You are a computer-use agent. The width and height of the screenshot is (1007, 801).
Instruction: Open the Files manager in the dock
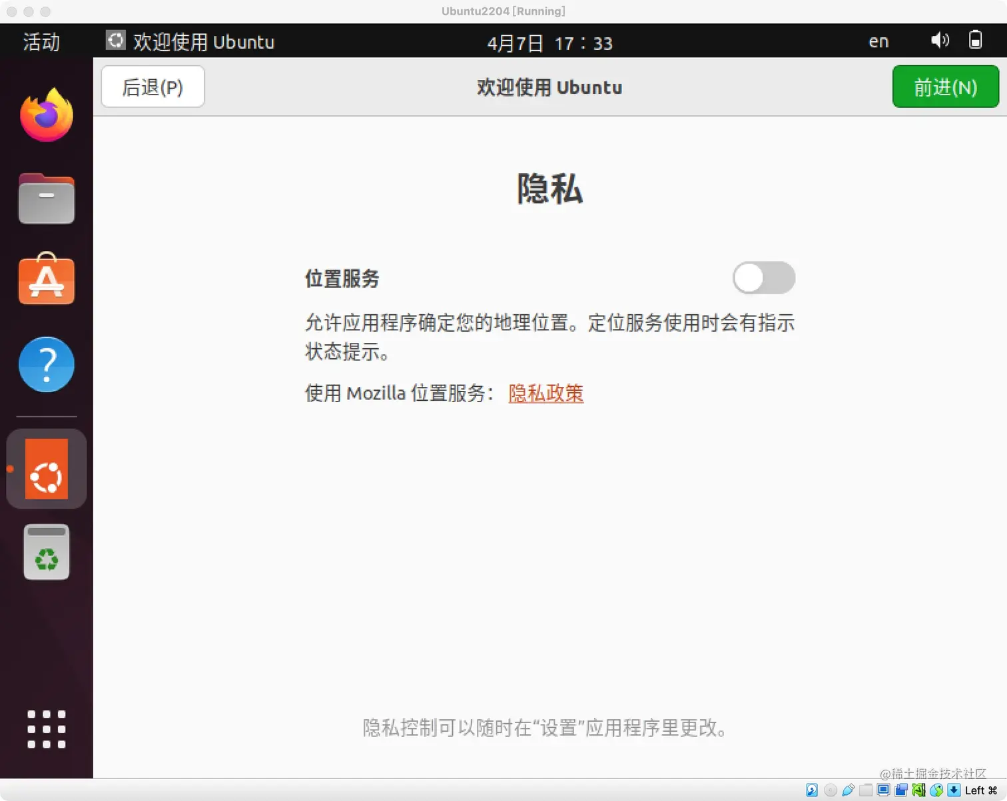click(47, 198)
